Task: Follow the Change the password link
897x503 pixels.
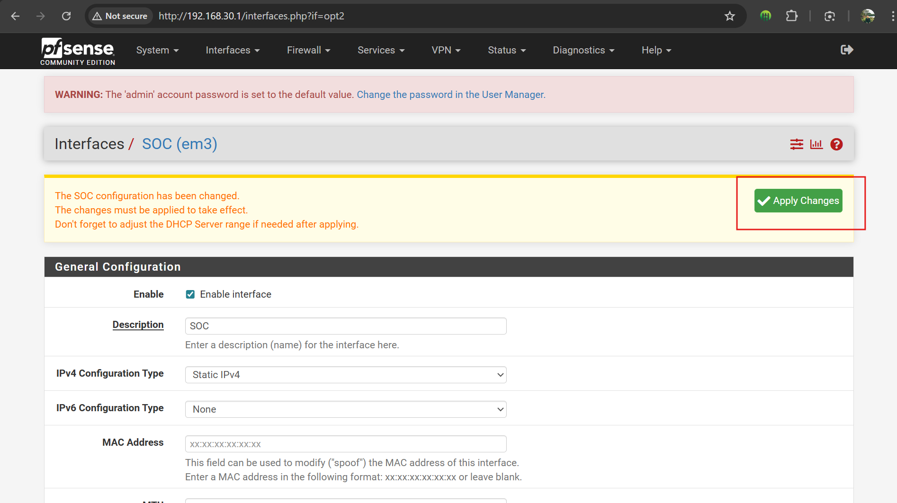Action: point(451,95)
